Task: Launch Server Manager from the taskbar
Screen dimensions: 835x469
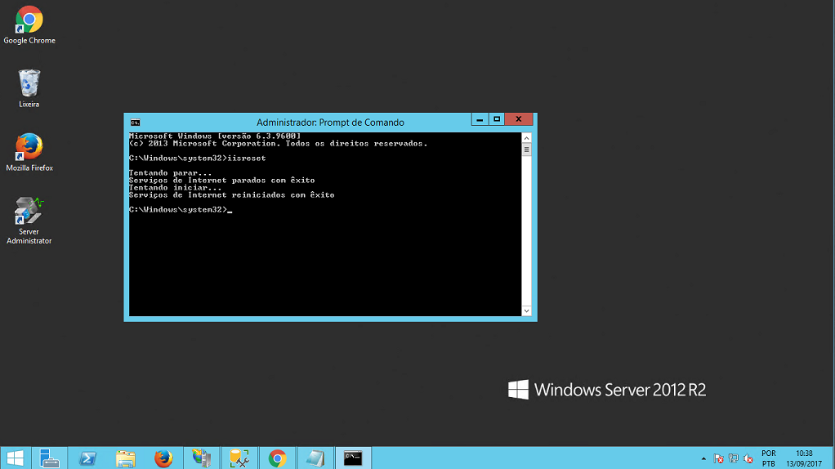Action: (x=50, y=458)
